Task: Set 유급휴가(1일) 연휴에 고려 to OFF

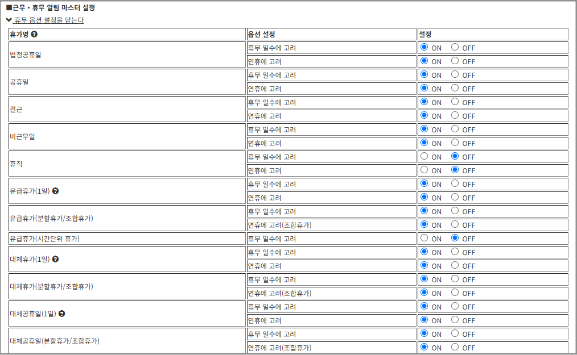Action: pyautogui.click(x=455, y=197)
